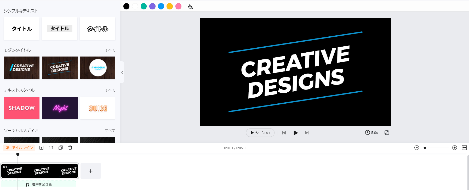Choose the purple color swatch
Screen dimensions: 469x190
point(152,6)
